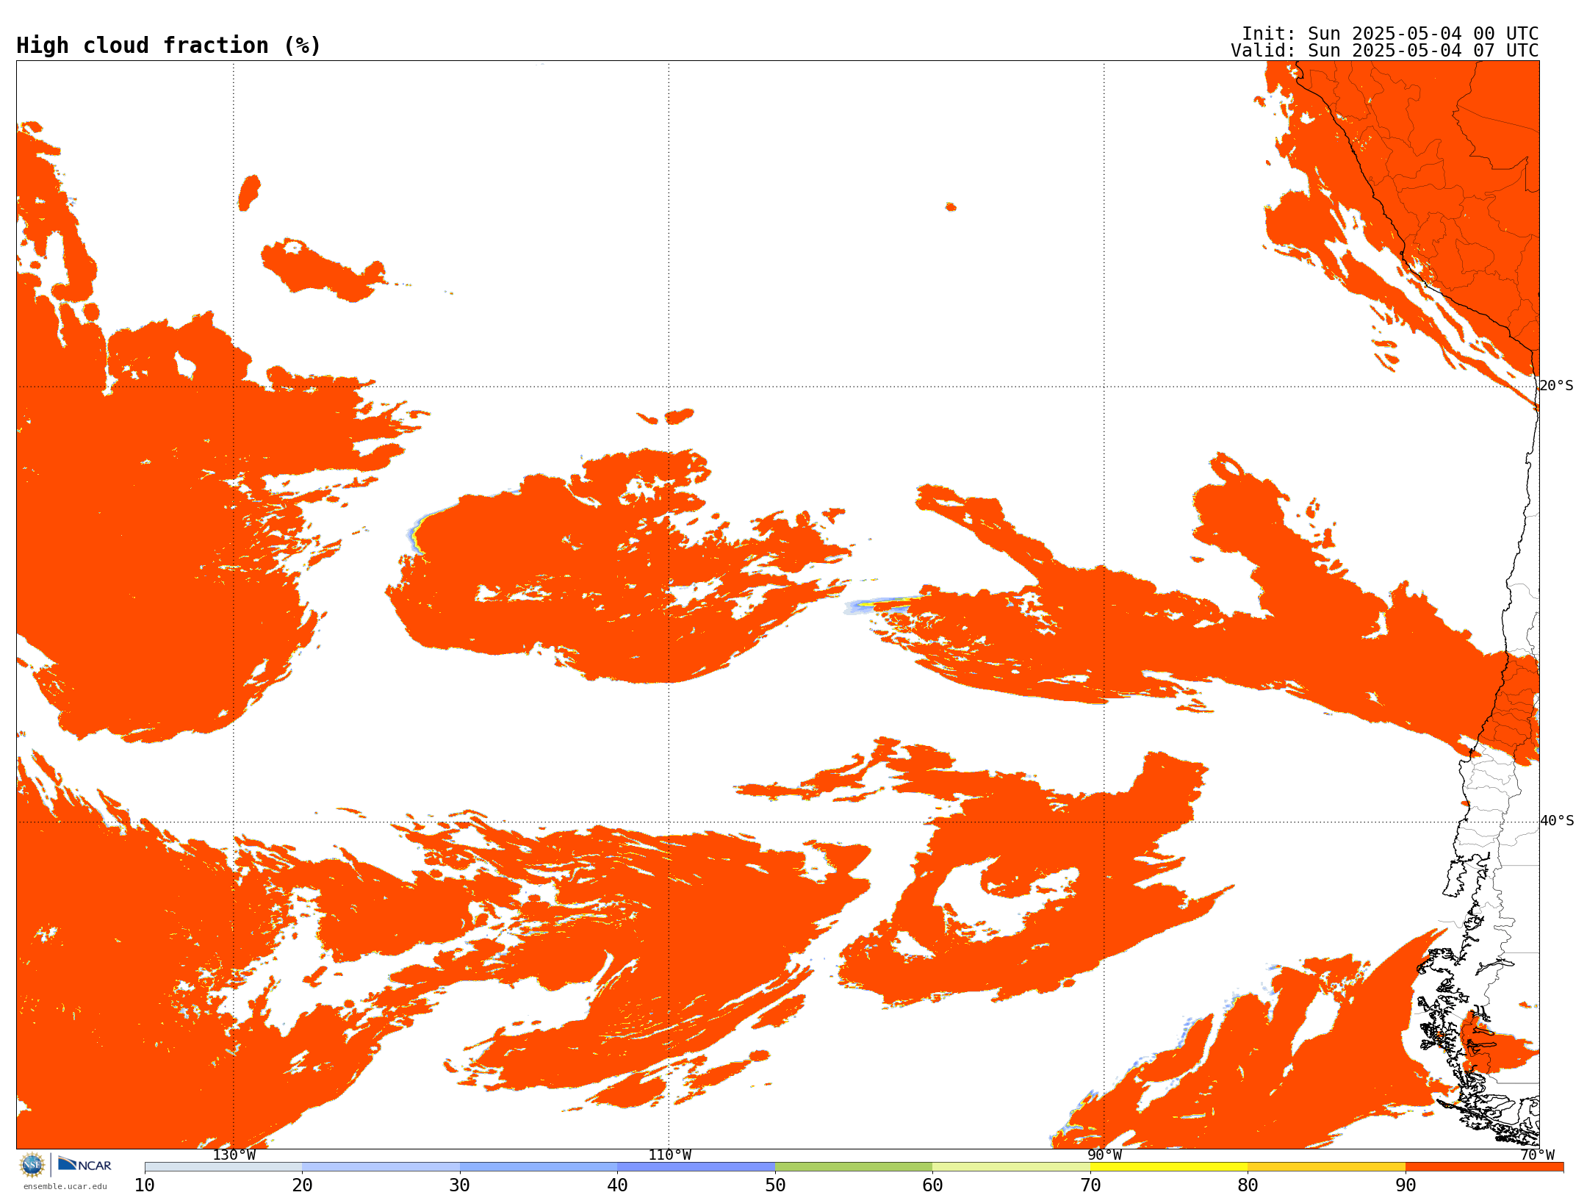1587x1195 pixels.
Task: Click the 130°W longitude label
Action: pyautogui.click(x=234, y=1155)
